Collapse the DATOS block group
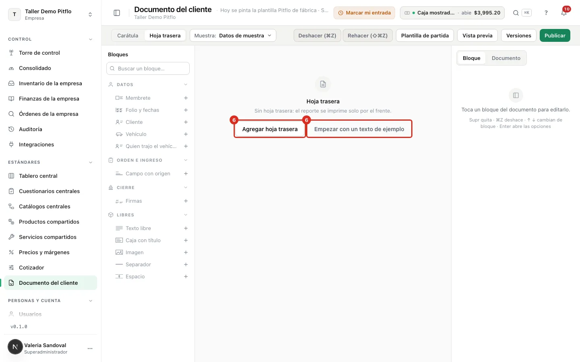580x362 pixels. coord(186,84)
